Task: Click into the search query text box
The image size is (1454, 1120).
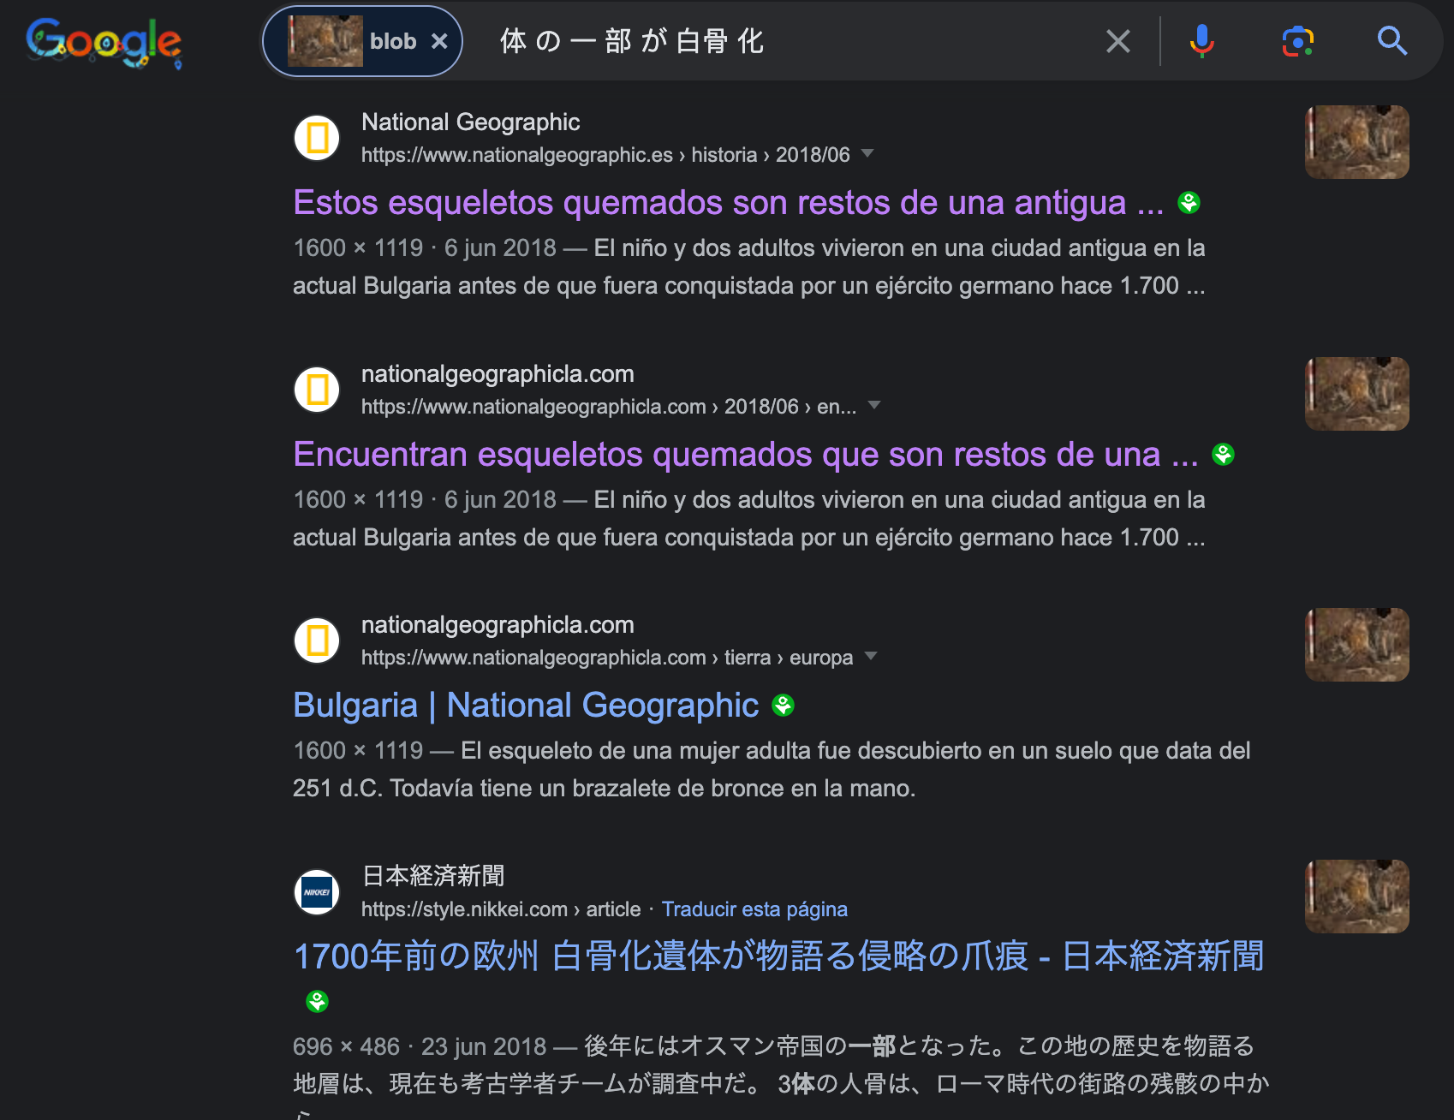Action: pyautogui.click(x=771, y=41)
